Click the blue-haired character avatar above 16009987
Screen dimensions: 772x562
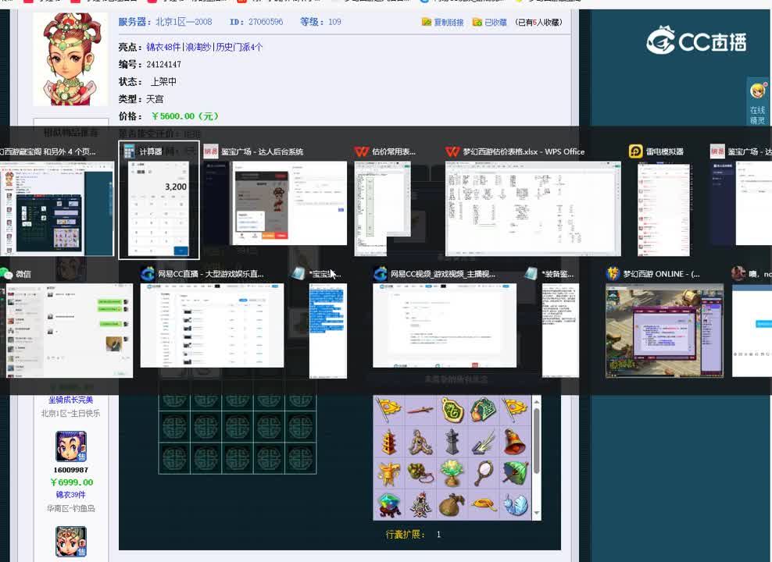tap(71, 446)
